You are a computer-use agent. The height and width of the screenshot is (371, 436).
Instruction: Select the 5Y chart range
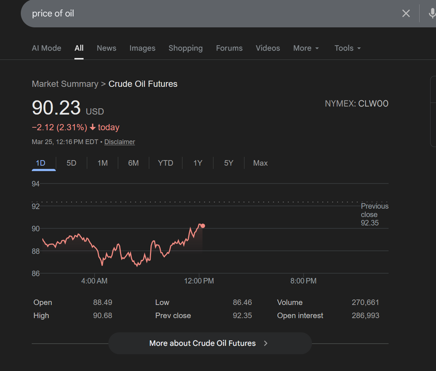click(x=228, y=163)
